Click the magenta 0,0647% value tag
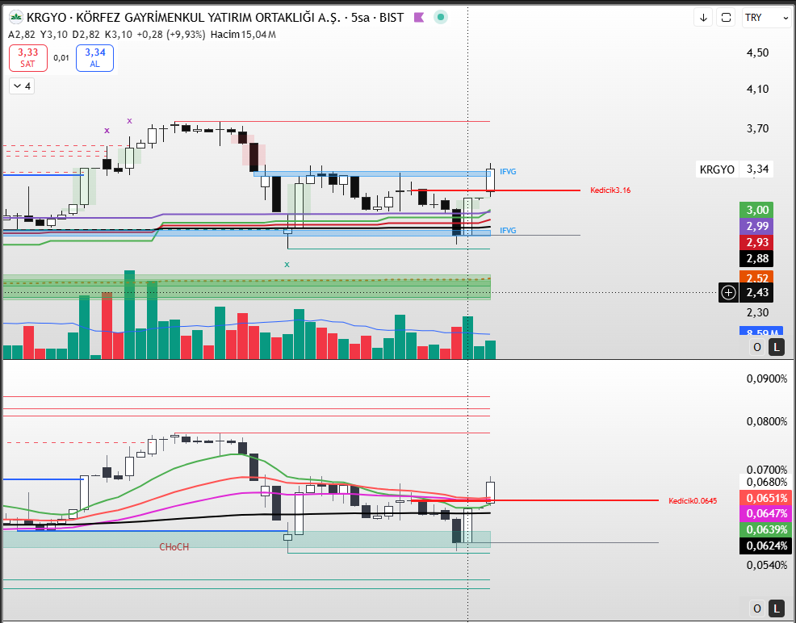Screen dimensions: 796x623 pyautogui.click(x=765, y=514)
